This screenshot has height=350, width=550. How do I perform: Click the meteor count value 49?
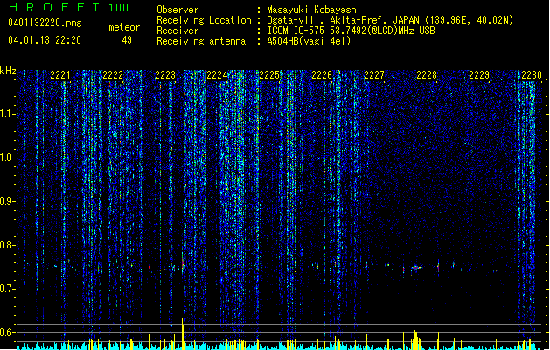point(127,40)
